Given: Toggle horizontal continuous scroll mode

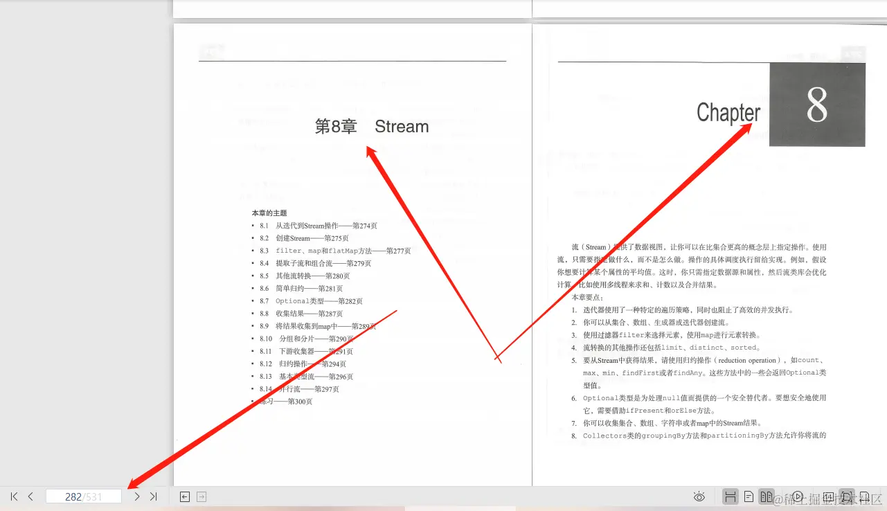Looking at the screenshot, I should 731,496.
